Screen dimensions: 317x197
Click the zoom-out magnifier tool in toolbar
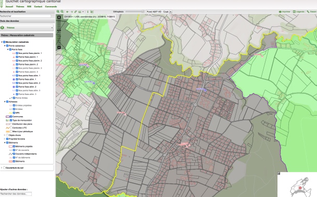(62, 12)
